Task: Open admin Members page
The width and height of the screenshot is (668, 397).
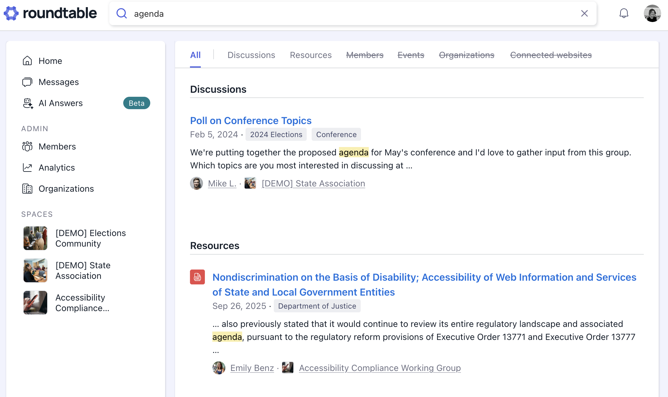Action: click(x=57, y=146)
